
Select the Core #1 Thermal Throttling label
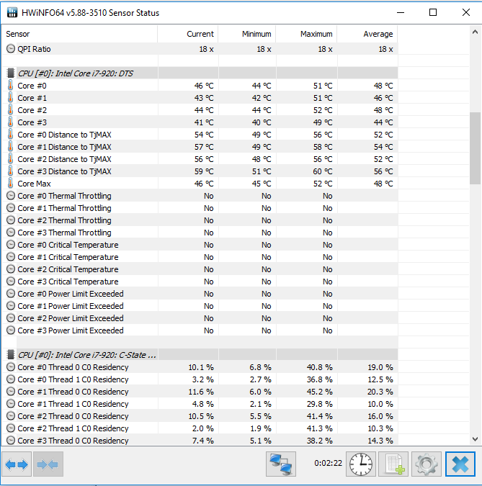(x=64, y=208)
